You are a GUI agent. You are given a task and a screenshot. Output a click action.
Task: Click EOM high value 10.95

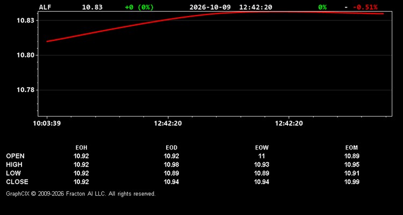click(x=351, y=164)
